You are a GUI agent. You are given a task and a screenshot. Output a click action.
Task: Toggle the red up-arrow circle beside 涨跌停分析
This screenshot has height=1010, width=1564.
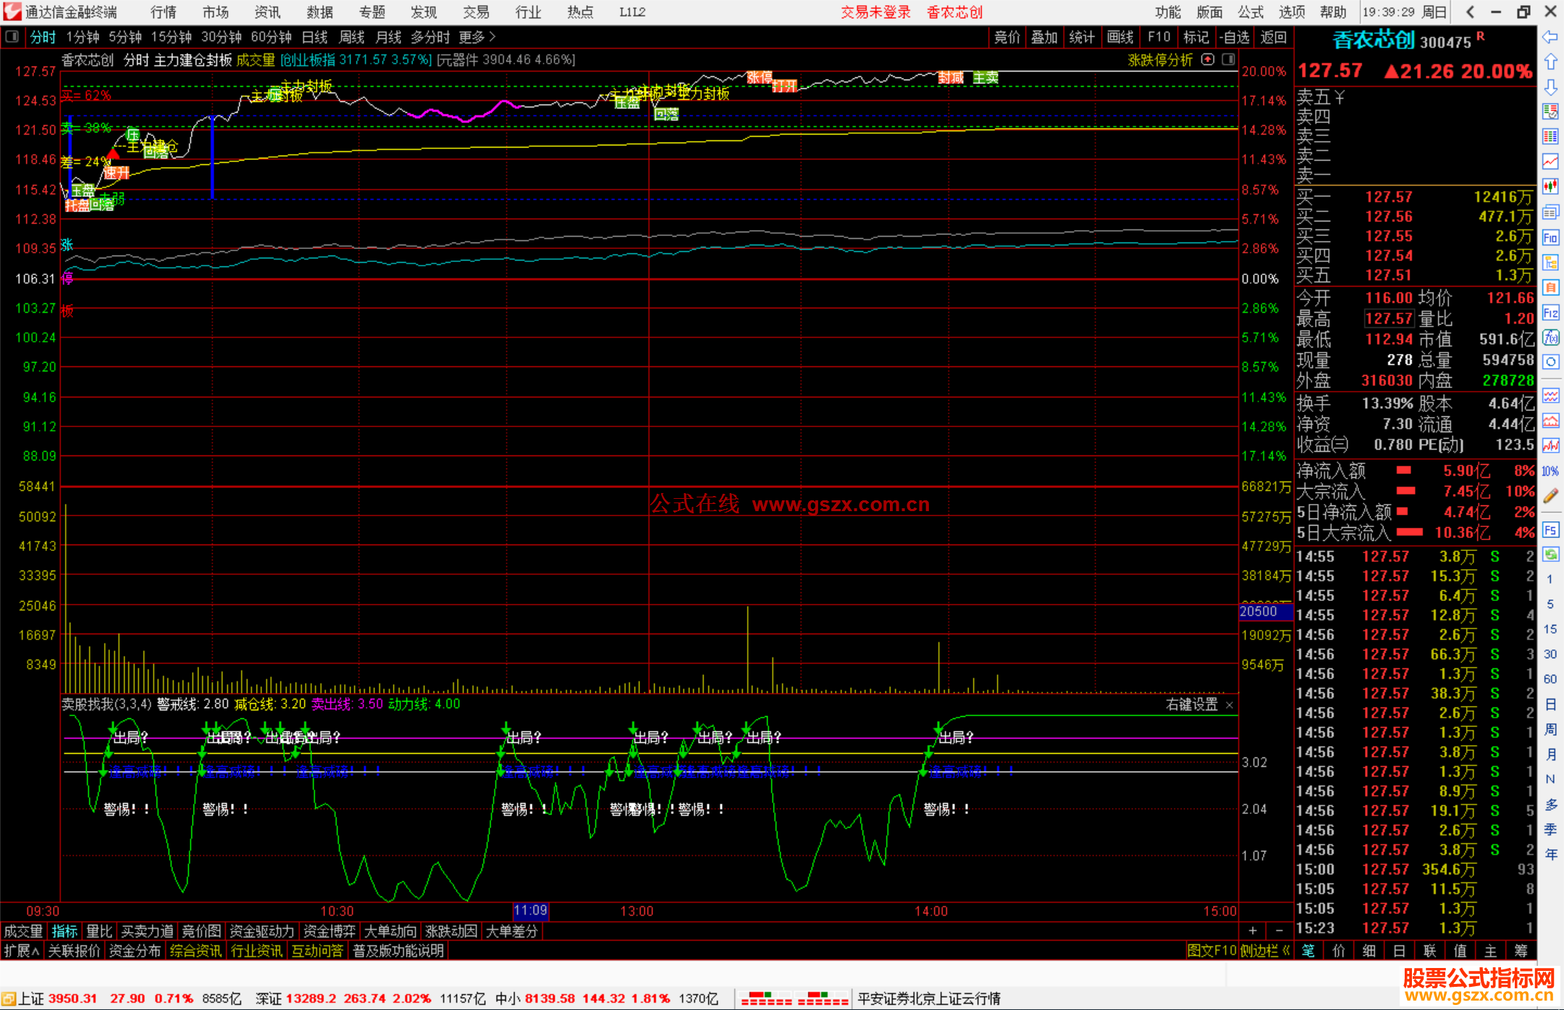[x=1208, y=59]
